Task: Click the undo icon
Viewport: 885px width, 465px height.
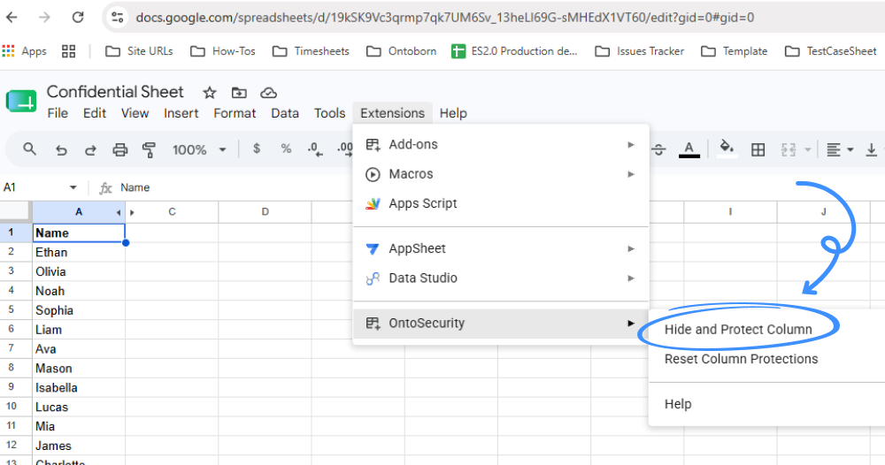Action: pyautogui.click(x=61, y=150)
